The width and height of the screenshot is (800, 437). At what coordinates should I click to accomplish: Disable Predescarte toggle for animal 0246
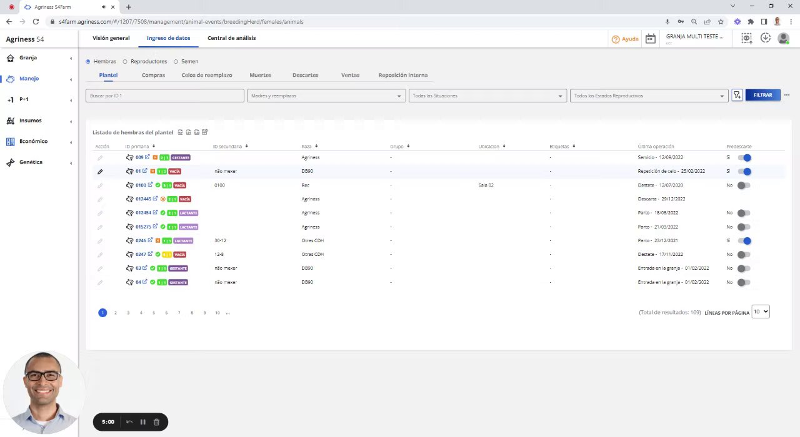point(744,240)
